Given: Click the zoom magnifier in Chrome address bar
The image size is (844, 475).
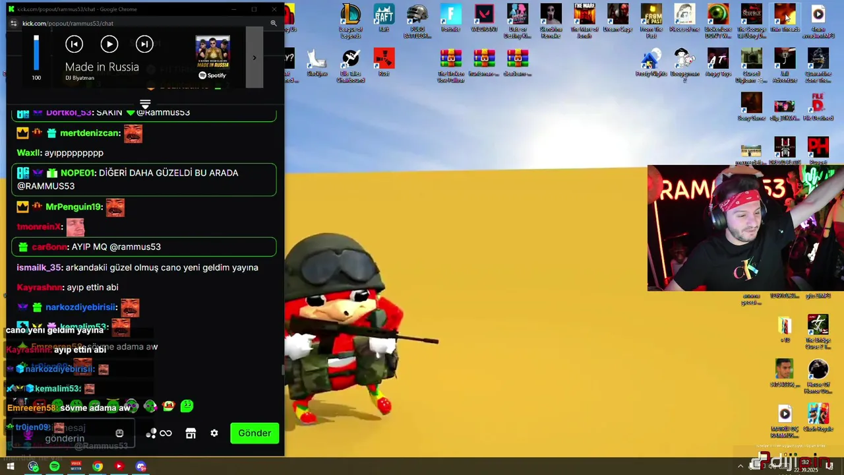Looking at the screenshot, I should click(273, 23).
